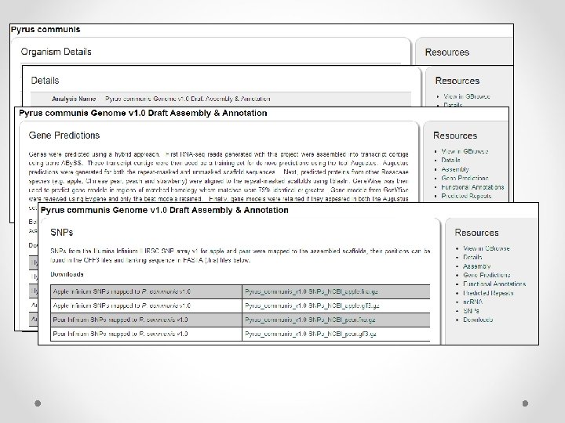The height and width of the screenshot is (423, 565).
Task: Download Pyrus_communis_v1.0 SNPs_NCBI_apple.gff3.gz file
Action: [x=312, y=305]
